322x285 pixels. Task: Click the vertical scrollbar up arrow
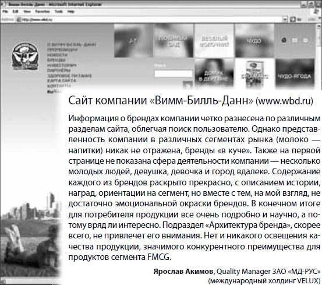319,26
